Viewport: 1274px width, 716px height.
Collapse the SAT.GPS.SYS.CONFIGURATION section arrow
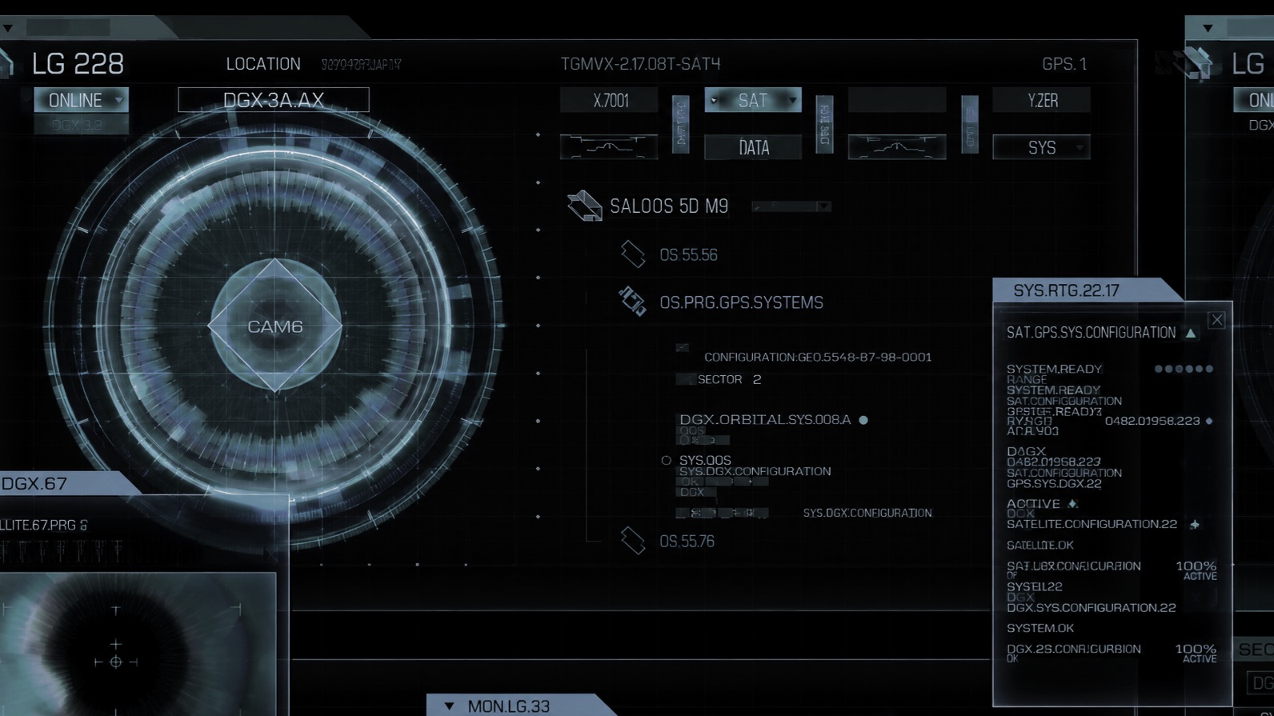pyautogui.click(x=1191, y=333)
